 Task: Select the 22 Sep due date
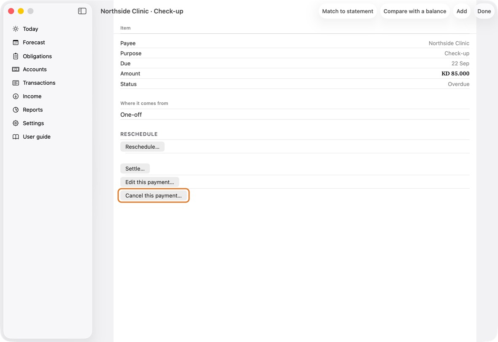(x=460, y=64)
